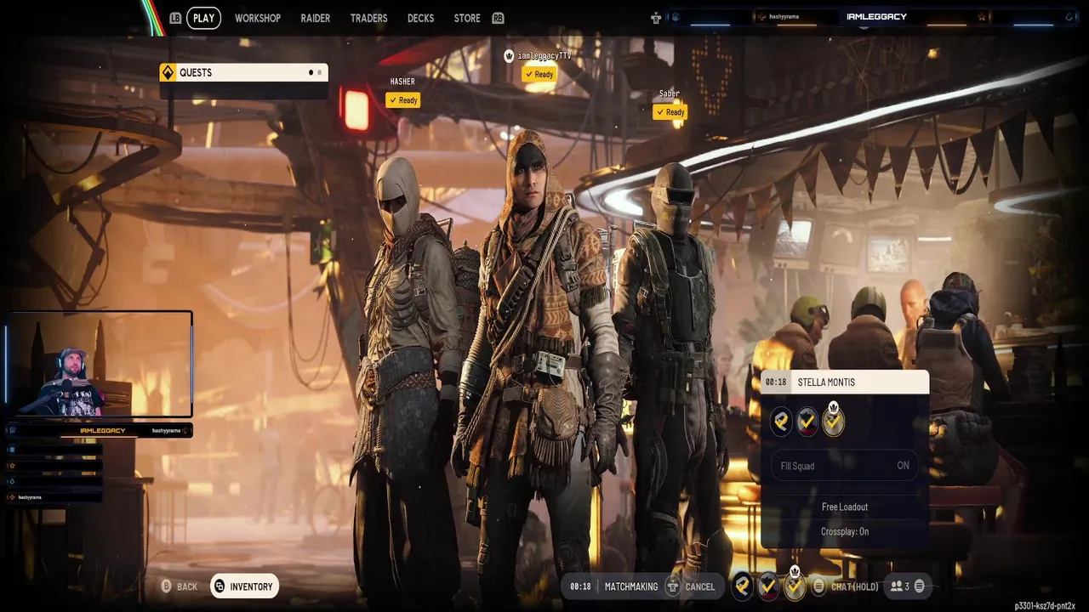Click the droplet icon in top banner
The height and width of the screenshot is (612, 1089).
1069,16
